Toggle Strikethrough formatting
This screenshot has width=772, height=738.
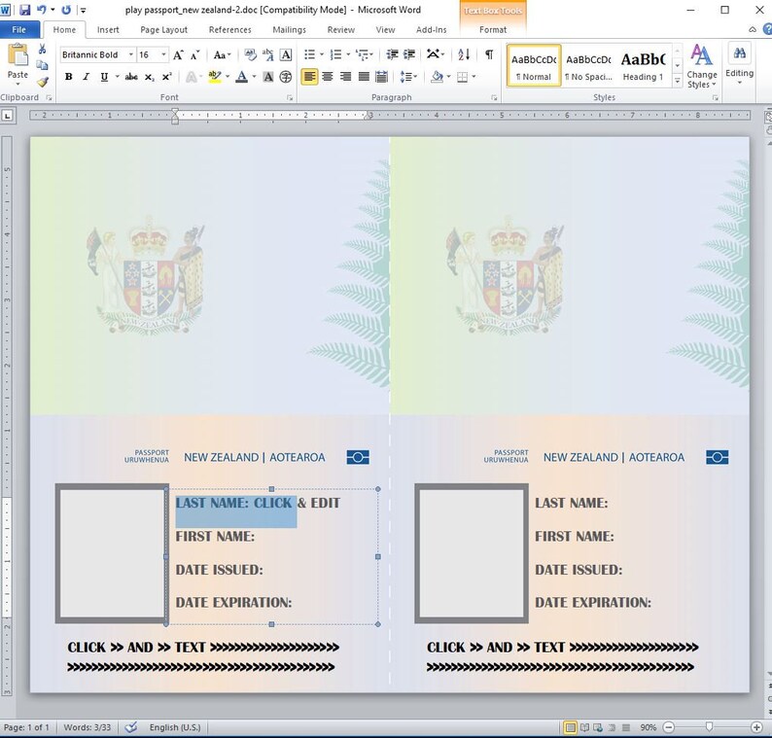131,77
